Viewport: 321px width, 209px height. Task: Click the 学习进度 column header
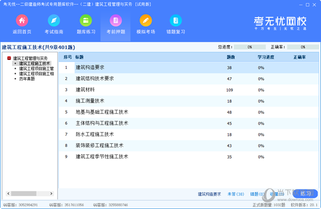tap(266, 57)
